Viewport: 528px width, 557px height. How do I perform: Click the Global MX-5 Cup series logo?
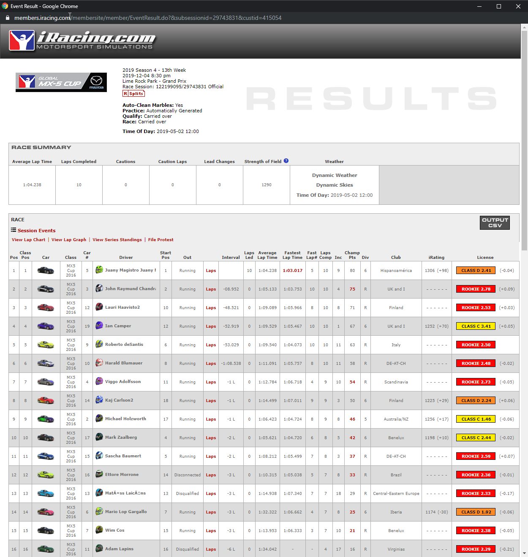pos(61,82)
